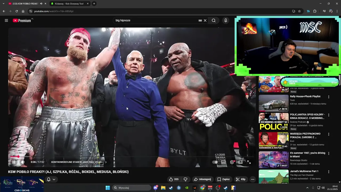Expand chapter 'KONTROWERSYJNE STARCIE JAKE PAUL'
341x192 pixels.
[x=79, y=162]
